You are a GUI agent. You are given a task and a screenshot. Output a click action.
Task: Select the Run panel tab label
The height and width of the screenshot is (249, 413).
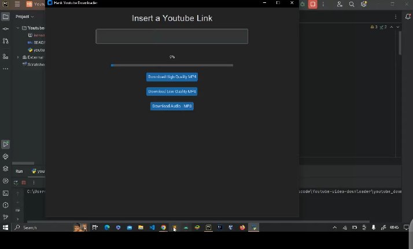pos(19,171)
